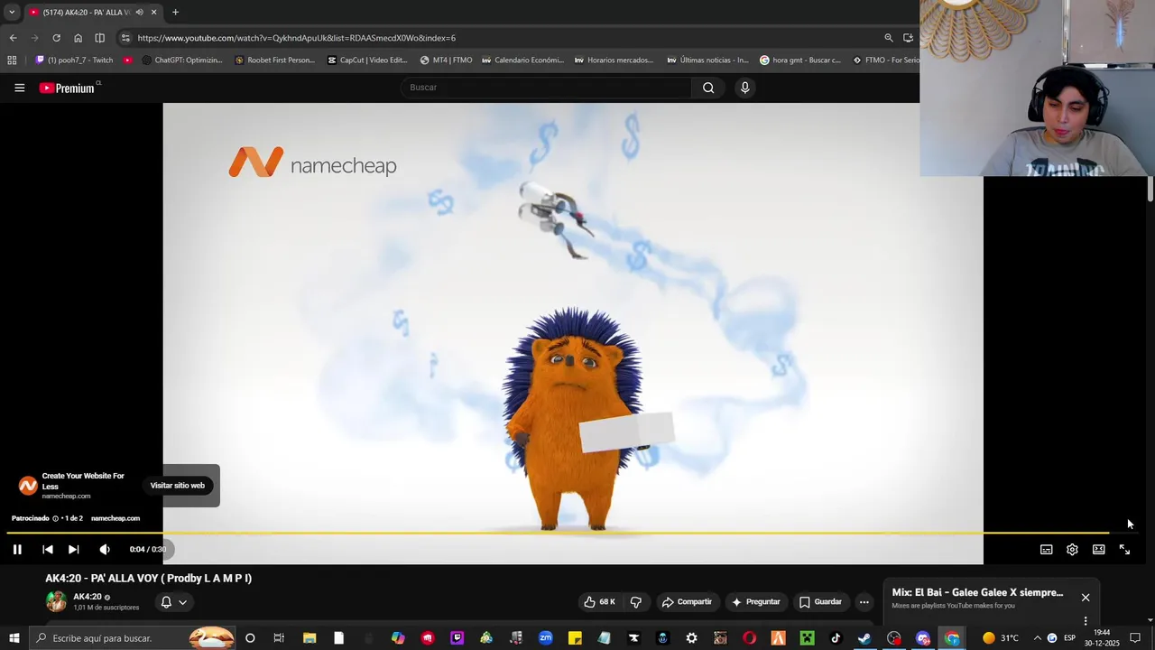Open pooh7_7 Twitch bookmark
Viewport: 1155px width, 650px height.
(x=74, y=60)
